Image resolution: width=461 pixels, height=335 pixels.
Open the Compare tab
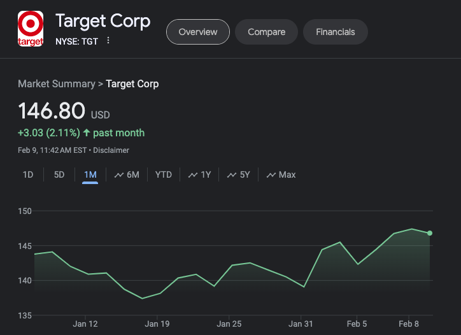coord(266,32)
